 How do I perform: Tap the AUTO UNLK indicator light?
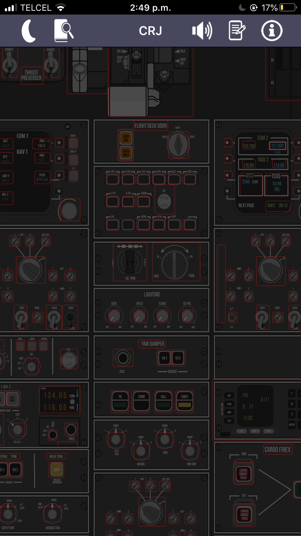click(x=126, y=153)
